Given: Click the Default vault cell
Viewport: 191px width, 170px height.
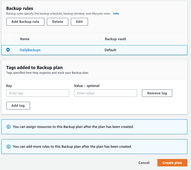Looking at the screenshot, I should coord(110,50).
